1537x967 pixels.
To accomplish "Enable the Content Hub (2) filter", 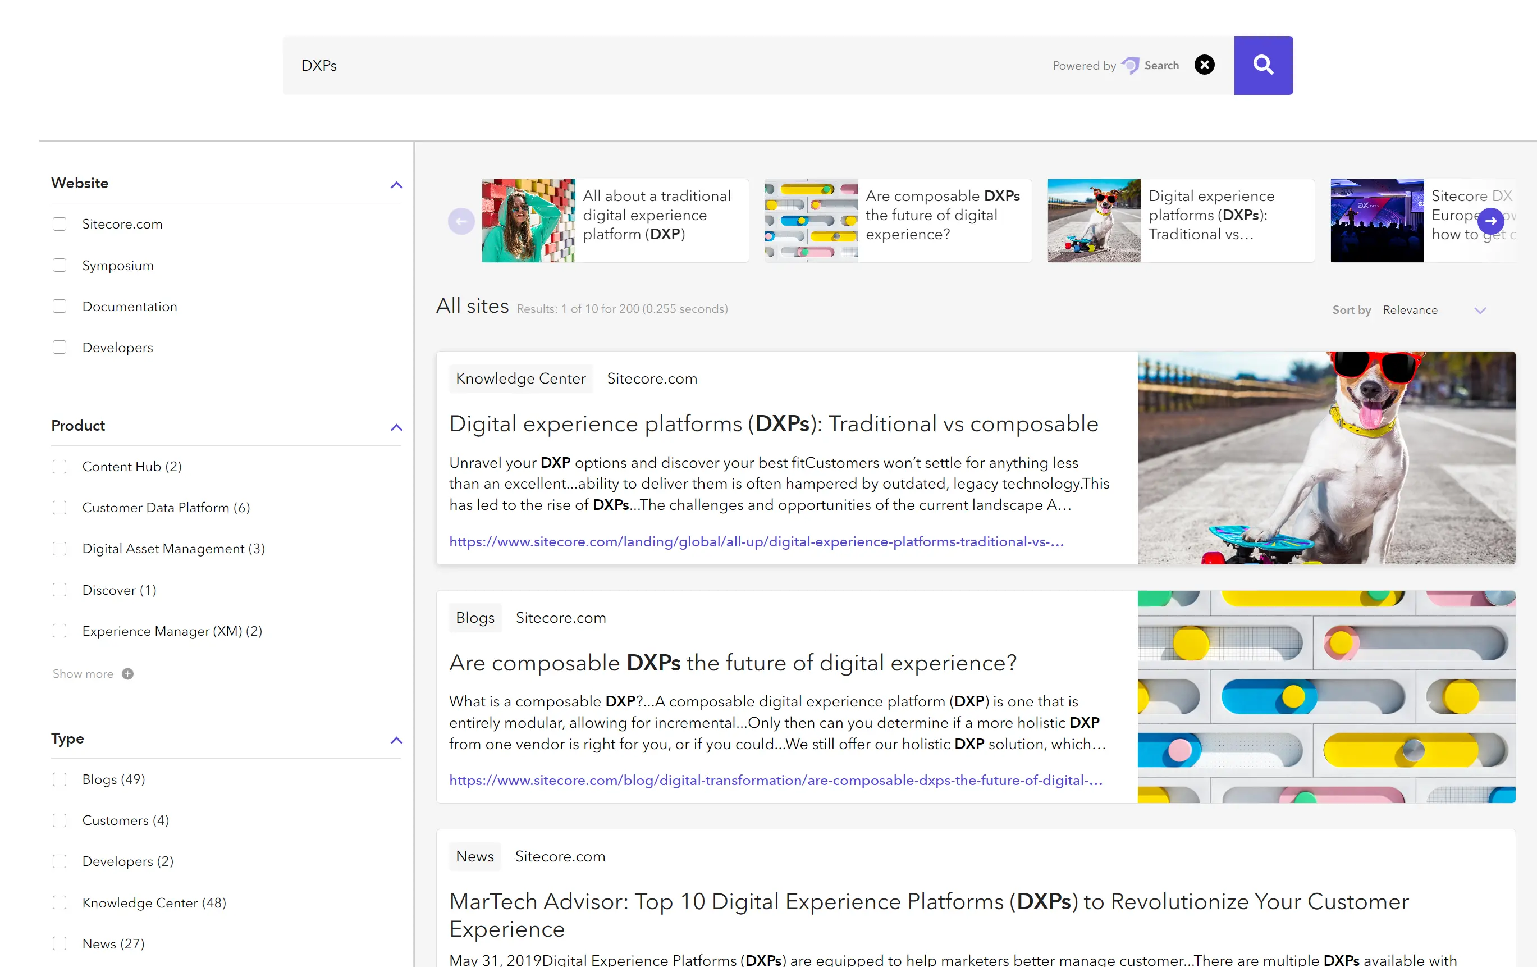I will point(60,467).
